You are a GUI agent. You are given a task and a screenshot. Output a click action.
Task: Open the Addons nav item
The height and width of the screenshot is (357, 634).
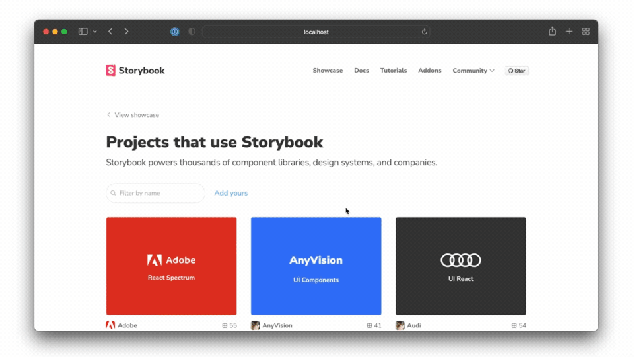point(429,71)
